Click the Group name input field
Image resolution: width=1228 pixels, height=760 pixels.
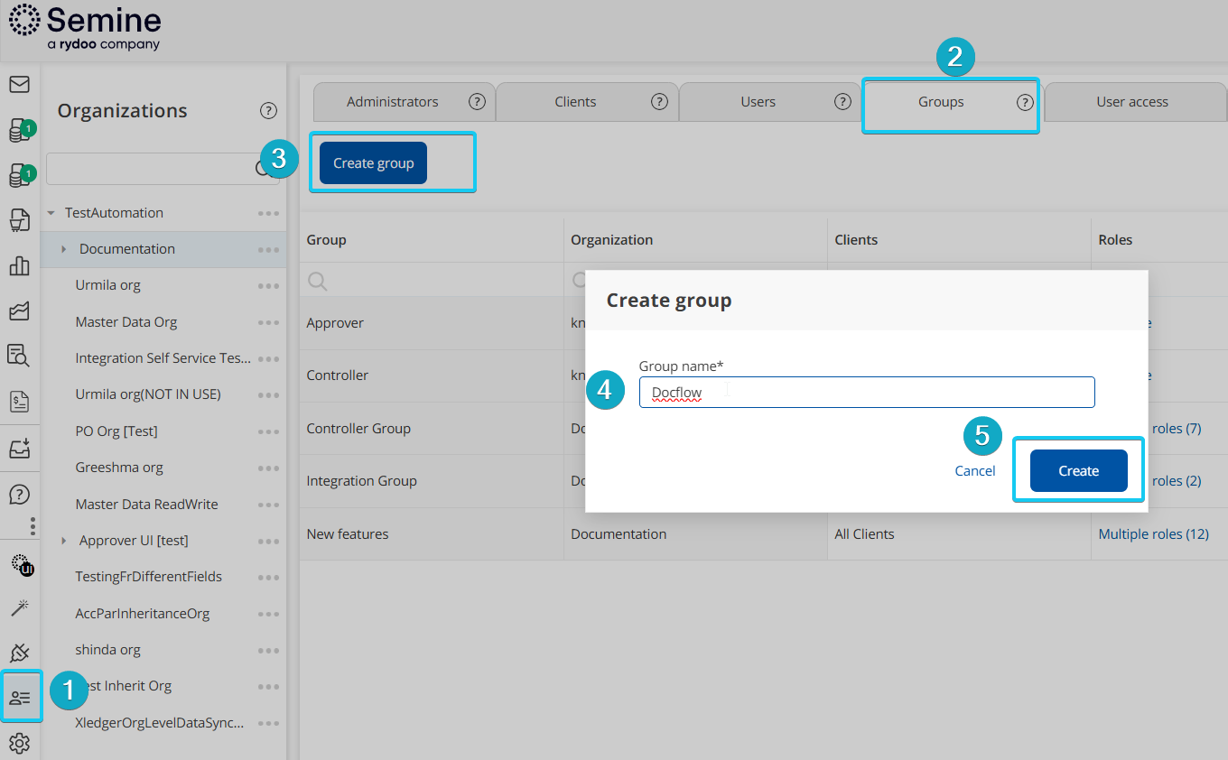[x=867, y=393]
